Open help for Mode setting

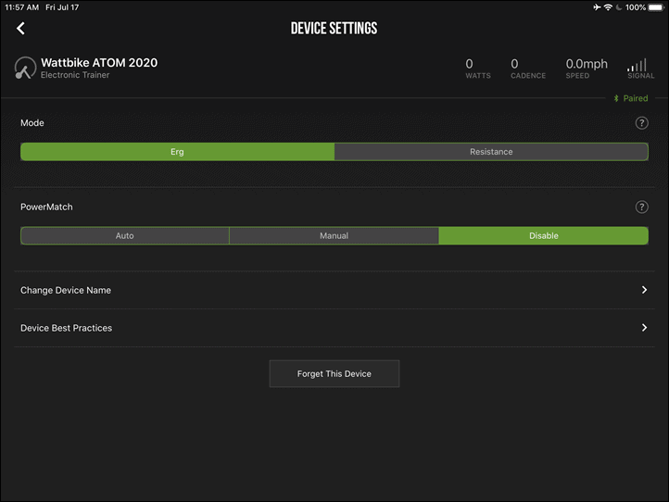click(642, 123)
